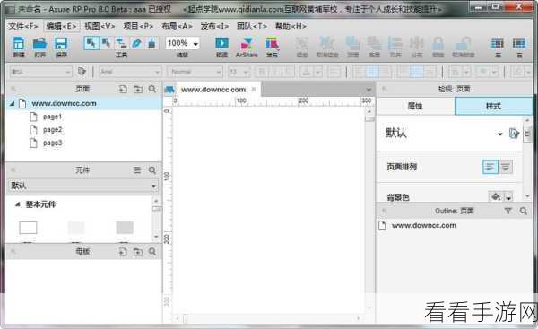This screenshot has width=538, height=329.
Task: Select page3 in the Pages tree
Action: (52, 143)
